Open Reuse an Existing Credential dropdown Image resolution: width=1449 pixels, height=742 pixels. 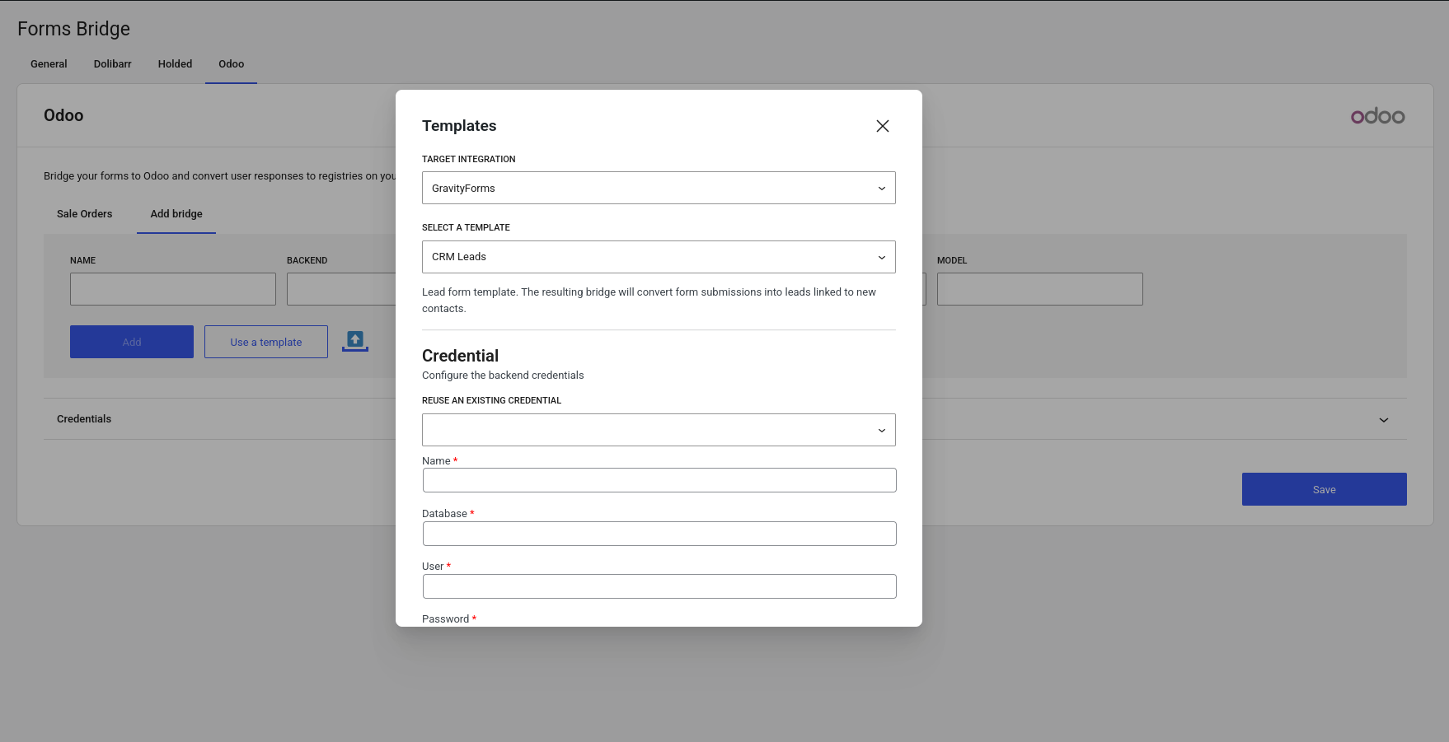click(x=659, y=430)
